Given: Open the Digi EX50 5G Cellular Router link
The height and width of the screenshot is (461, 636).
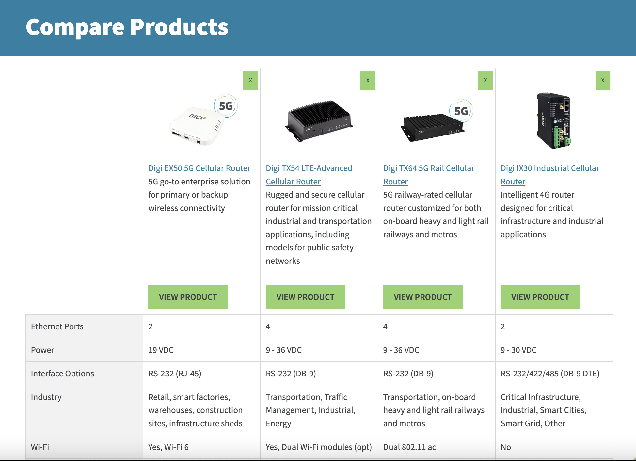Looking at the screenshot, I should point(199,168).
